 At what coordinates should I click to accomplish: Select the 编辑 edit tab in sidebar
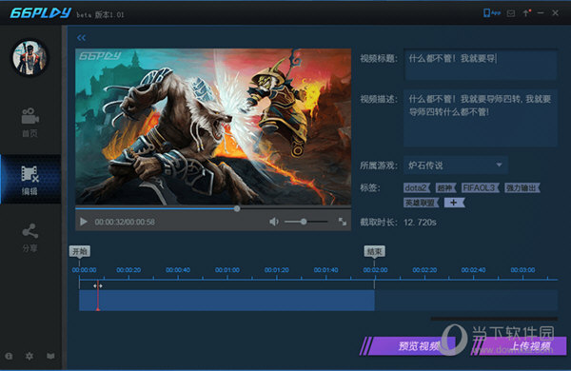pos(30,179)
